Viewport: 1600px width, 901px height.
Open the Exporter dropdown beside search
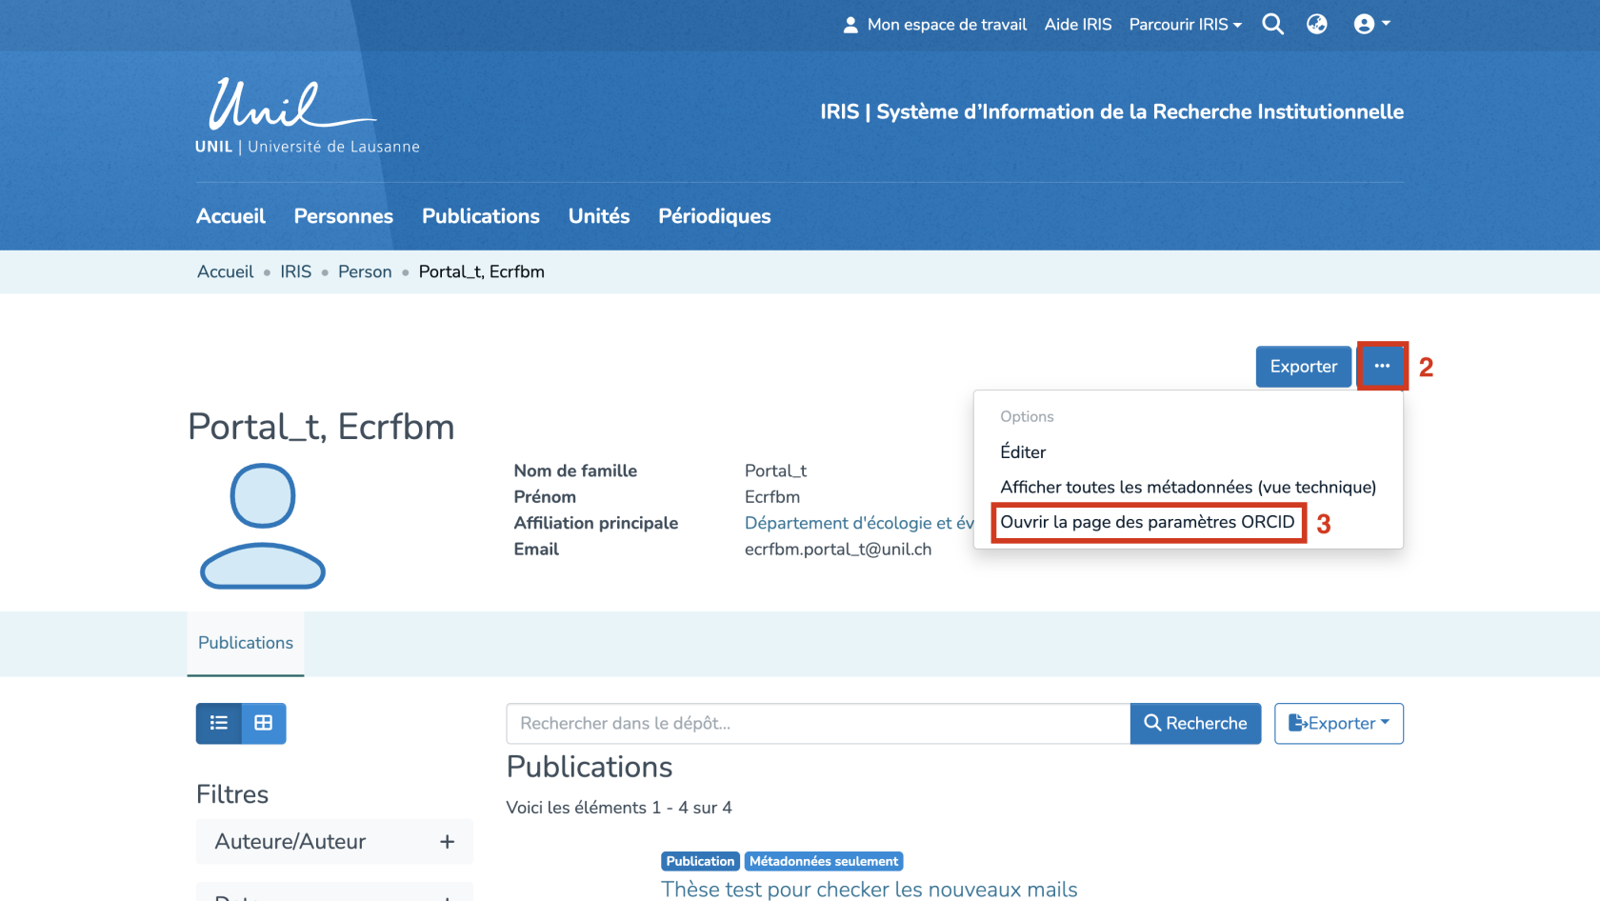click(x=1338, y=724)
